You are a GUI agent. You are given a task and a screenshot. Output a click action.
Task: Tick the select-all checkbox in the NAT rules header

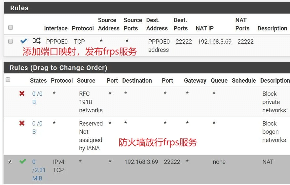pos(11,27)
